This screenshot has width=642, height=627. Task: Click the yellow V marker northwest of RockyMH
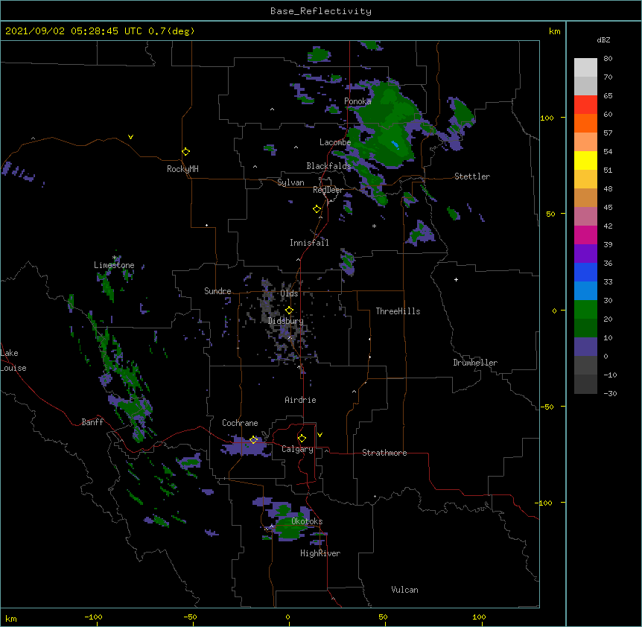(130, 137)
